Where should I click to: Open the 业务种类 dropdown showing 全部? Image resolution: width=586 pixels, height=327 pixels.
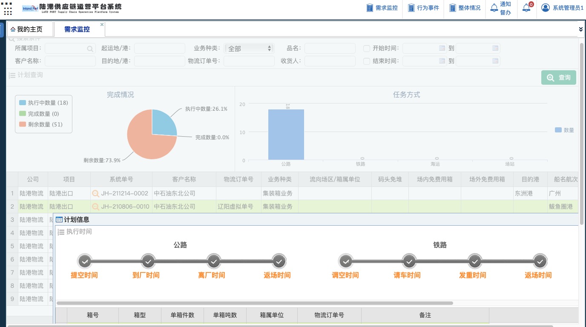(249, 49)
